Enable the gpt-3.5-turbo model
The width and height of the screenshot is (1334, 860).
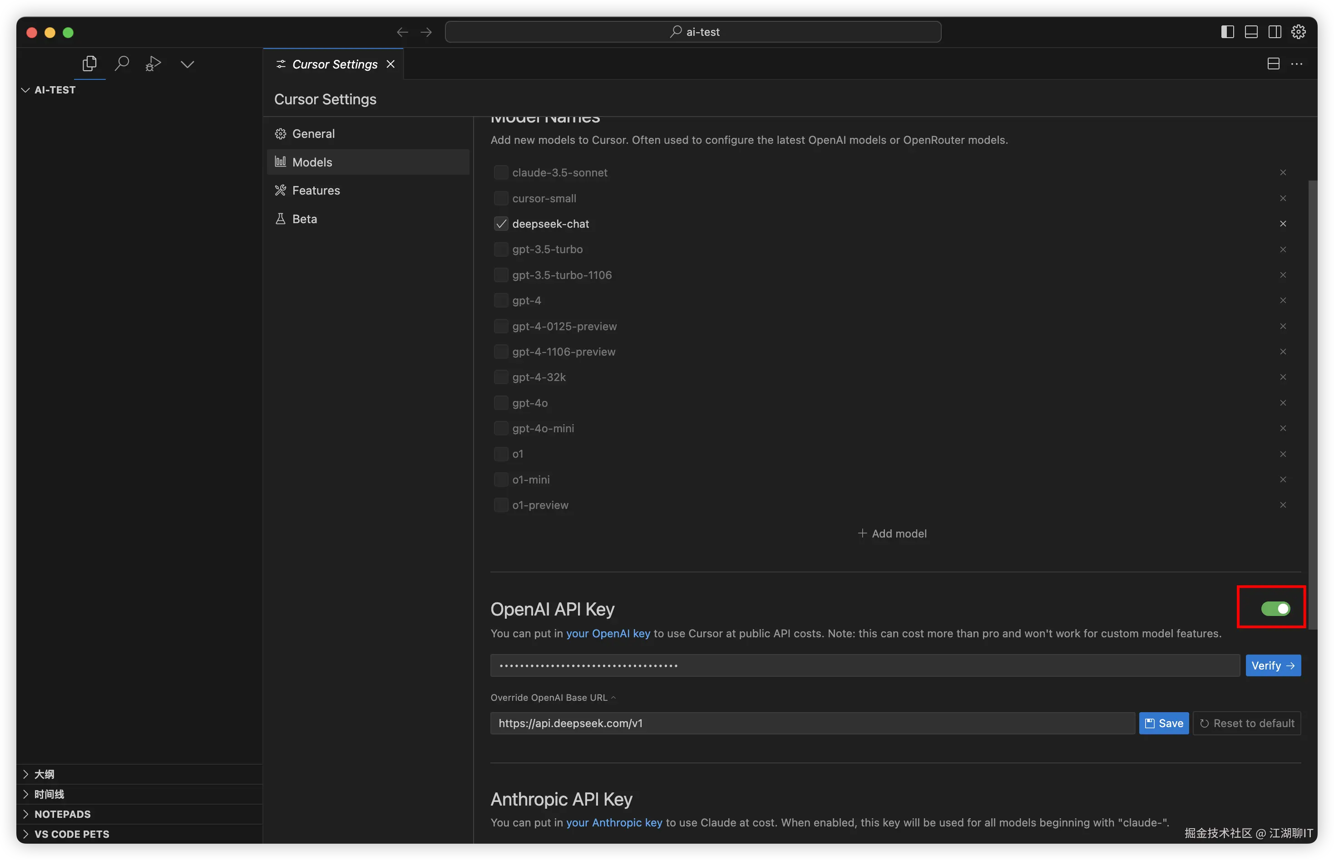[501, 249]
